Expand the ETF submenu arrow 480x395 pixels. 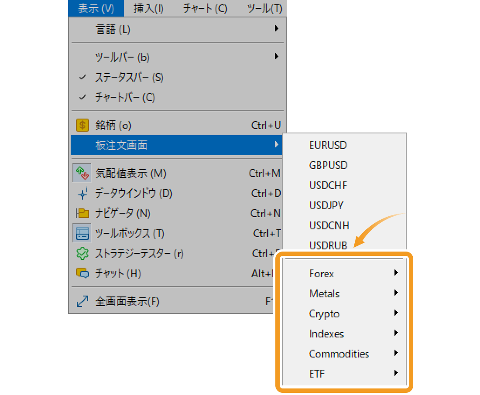click(x=396, y=373)
